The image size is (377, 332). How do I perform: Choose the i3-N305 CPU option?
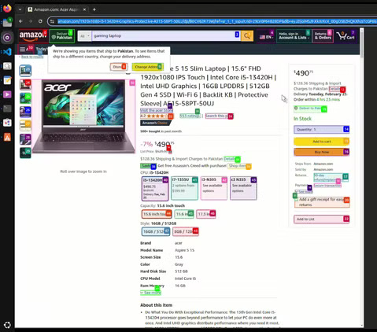point(214,188)
